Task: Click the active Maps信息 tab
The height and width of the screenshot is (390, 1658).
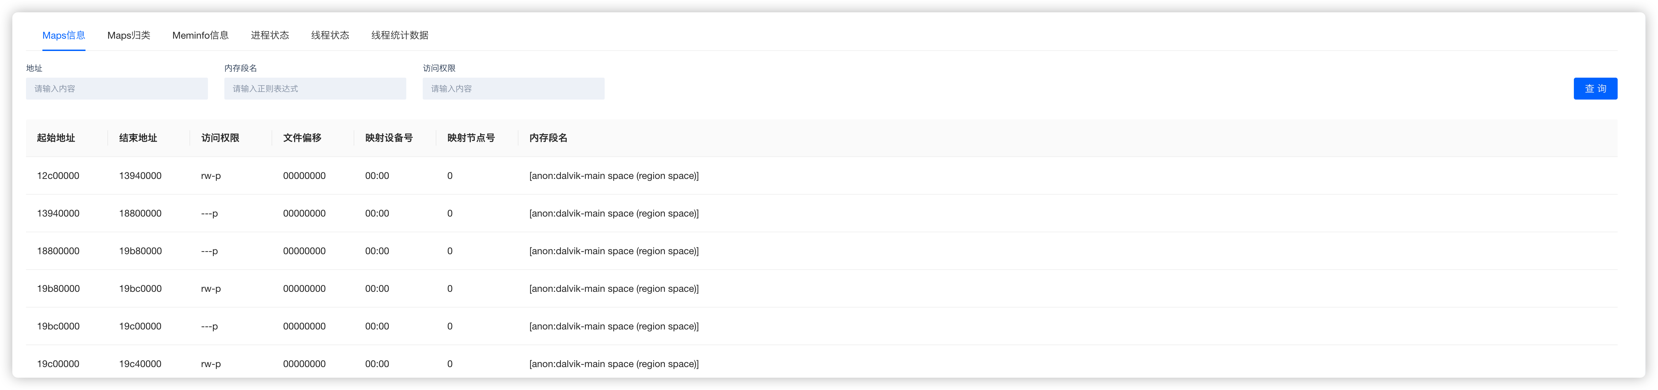Action: pyautogui.click(x=64, y=35)
